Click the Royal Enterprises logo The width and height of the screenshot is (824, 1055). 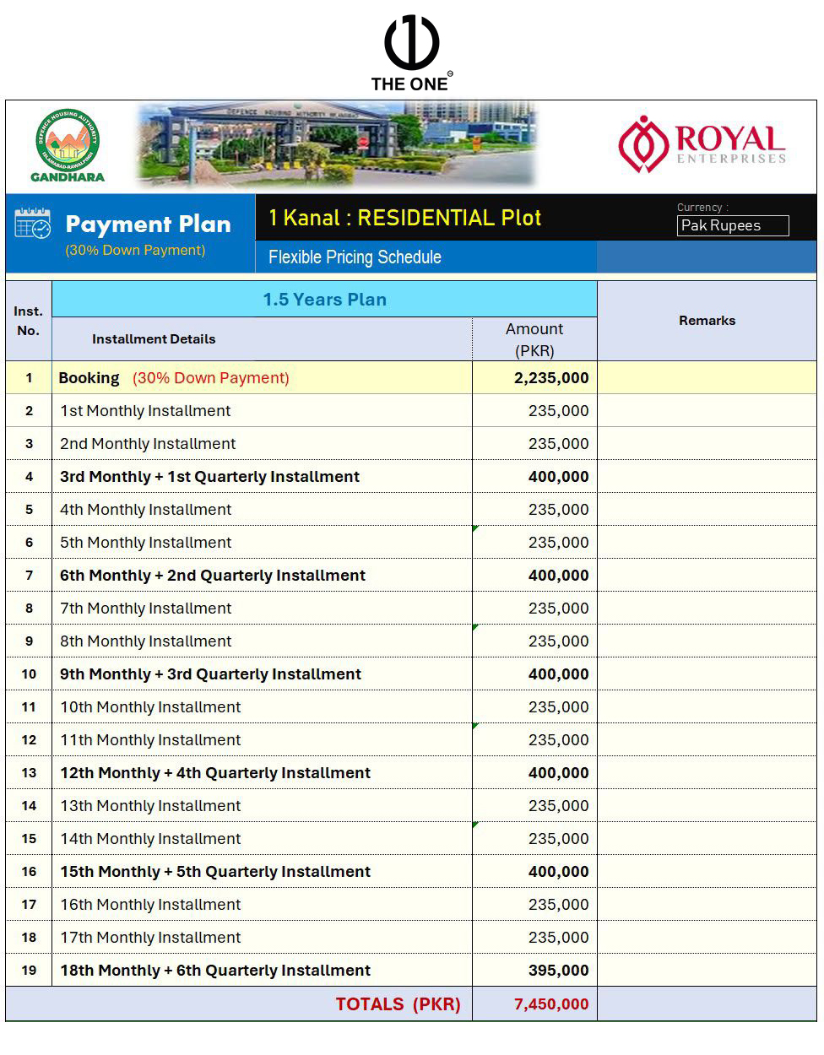pos(702,144)
